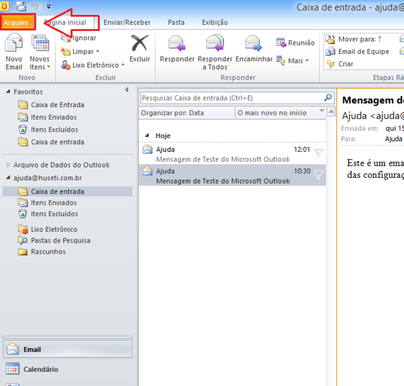The width and height of the screenshot is (404, 386).
Task: Open Caixa de Entrada in Favoritos
Action: coord(51,105)
